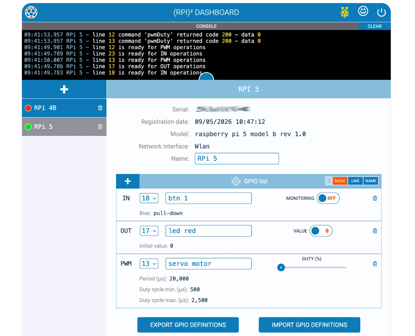Viewport: 415px width, 336px height.
Task: Click the dashboard logo icon in the header
Action: (31, 12)
